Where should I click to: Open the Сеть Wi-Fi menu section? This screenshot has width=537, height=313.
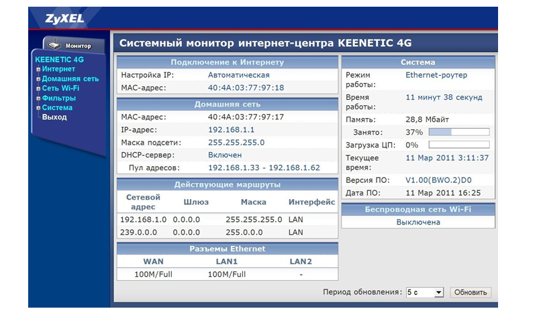click(60, 88)
